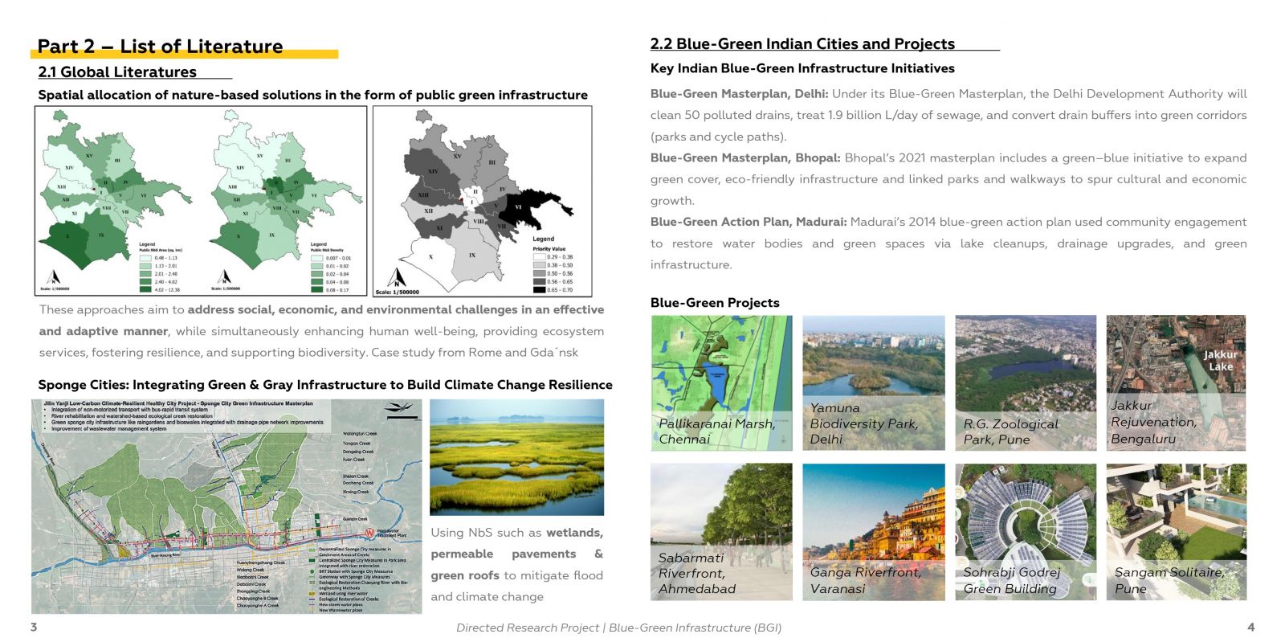Click the 'Priority Value' legend title
The height and width of the screenshot is (642, 1285).
pos(549,249)
